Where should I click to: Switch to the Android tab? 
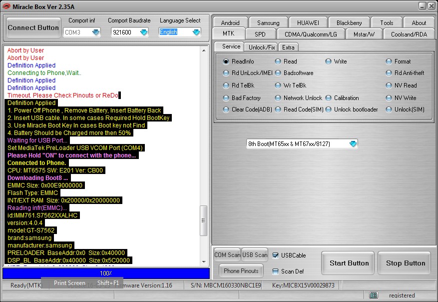tap(230, 22)
